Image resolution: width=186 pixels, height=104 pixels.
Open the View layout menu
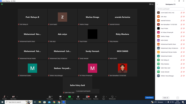(151, 4)
